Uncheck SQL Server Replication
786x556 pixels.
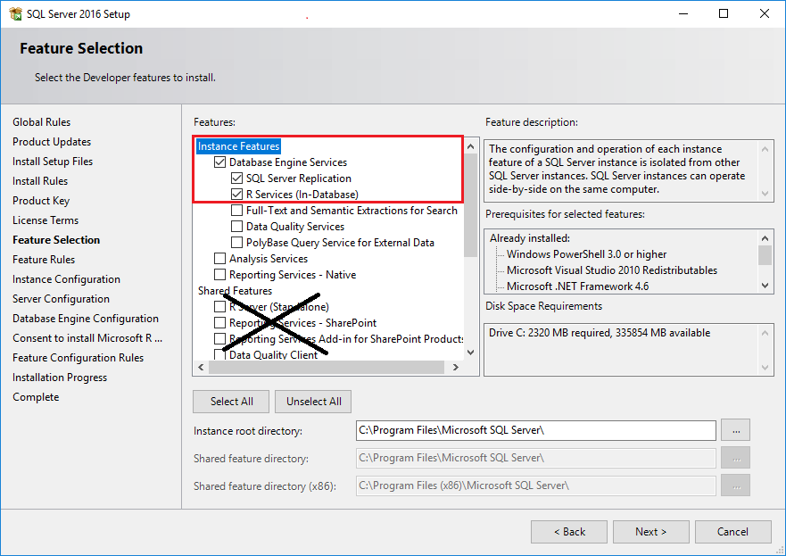pyautogui.click(x=236, y=178)
